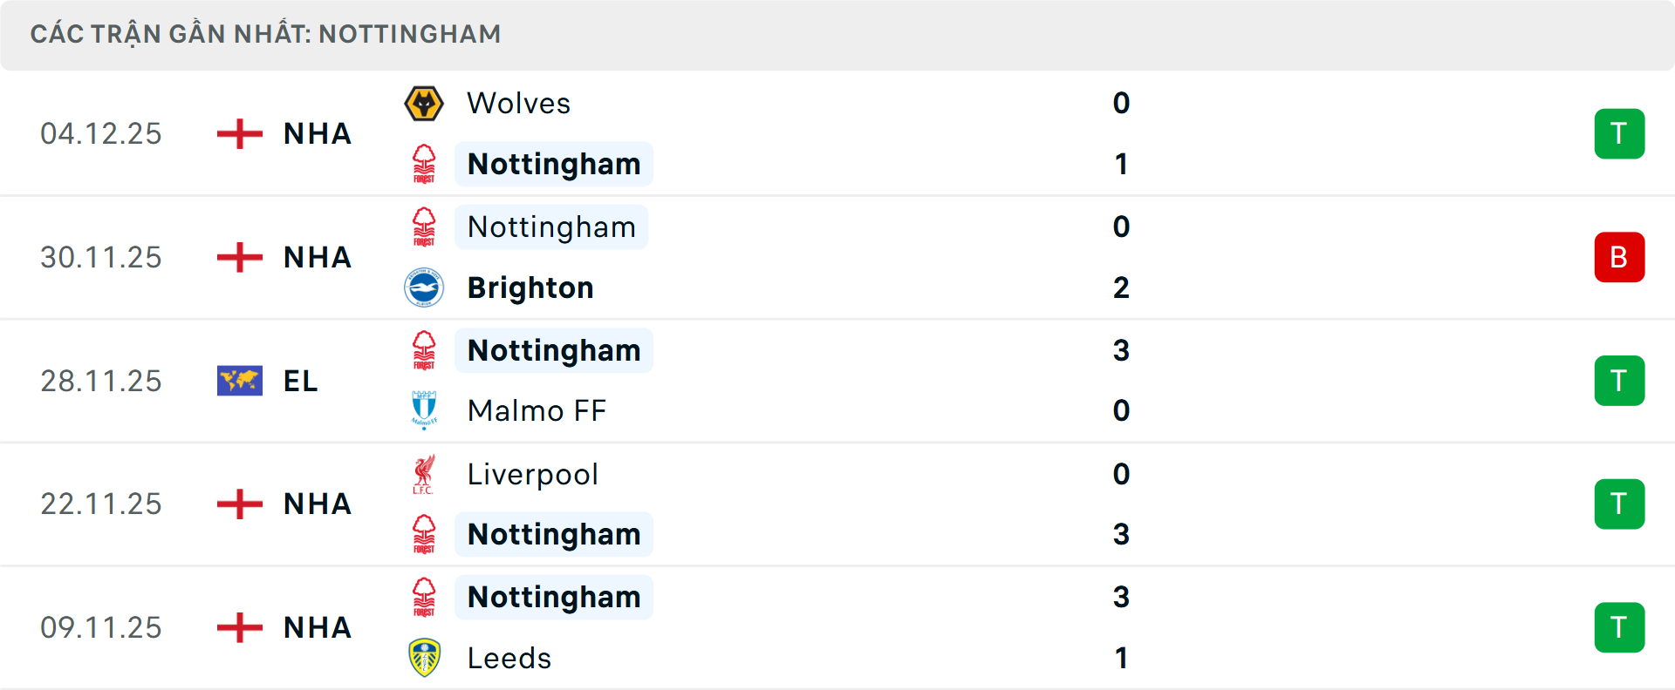Click green T badge for Leeds match
The height and width of the screenshot is (690, 1675).
pos(1619,627)
